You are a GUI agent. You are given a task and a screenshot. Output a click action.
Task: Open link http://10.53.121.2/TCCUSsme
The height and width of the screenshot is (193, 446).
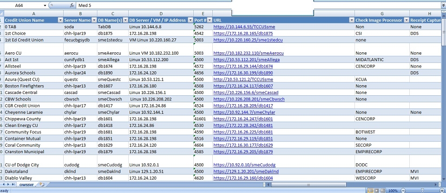click(243, 80)
